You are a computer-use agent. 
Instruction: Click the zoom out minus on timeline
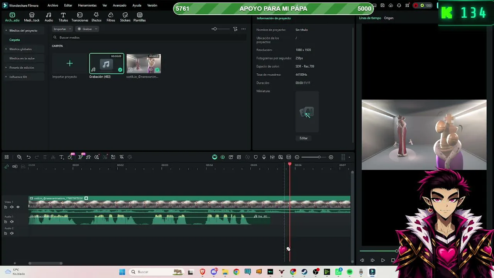click(297, 157)
